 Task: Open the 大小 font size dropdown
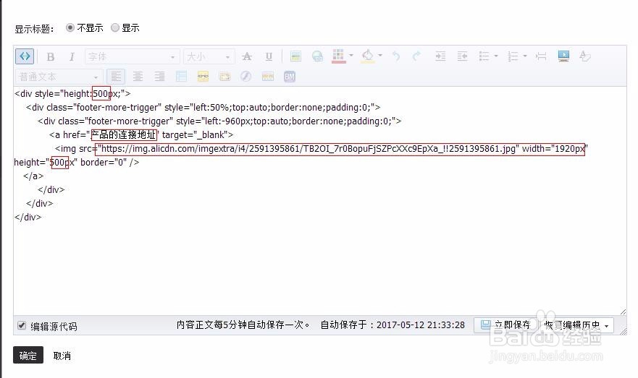(x=209, y=56)
